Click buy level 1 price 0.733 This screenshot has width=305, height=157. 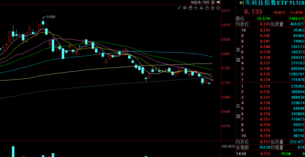265,87
